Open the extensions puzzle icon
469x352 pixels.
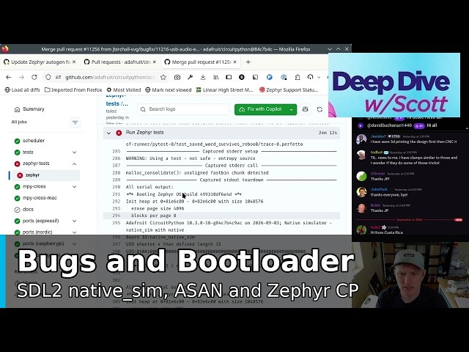click(298, 77)
